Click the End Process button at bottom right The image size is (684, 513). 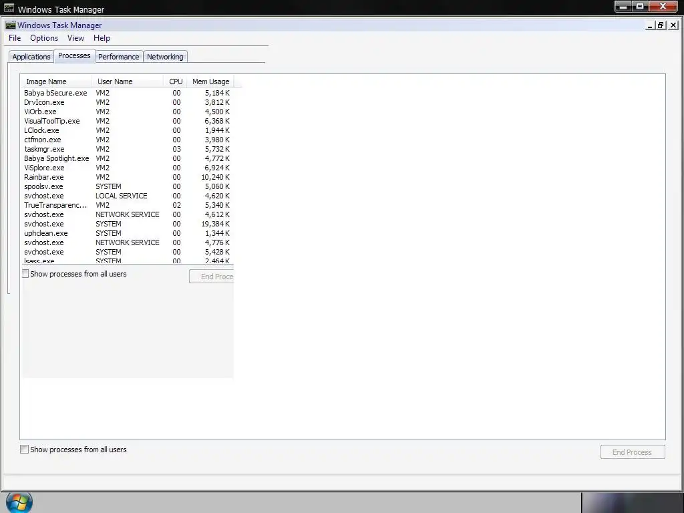point(633,452)
